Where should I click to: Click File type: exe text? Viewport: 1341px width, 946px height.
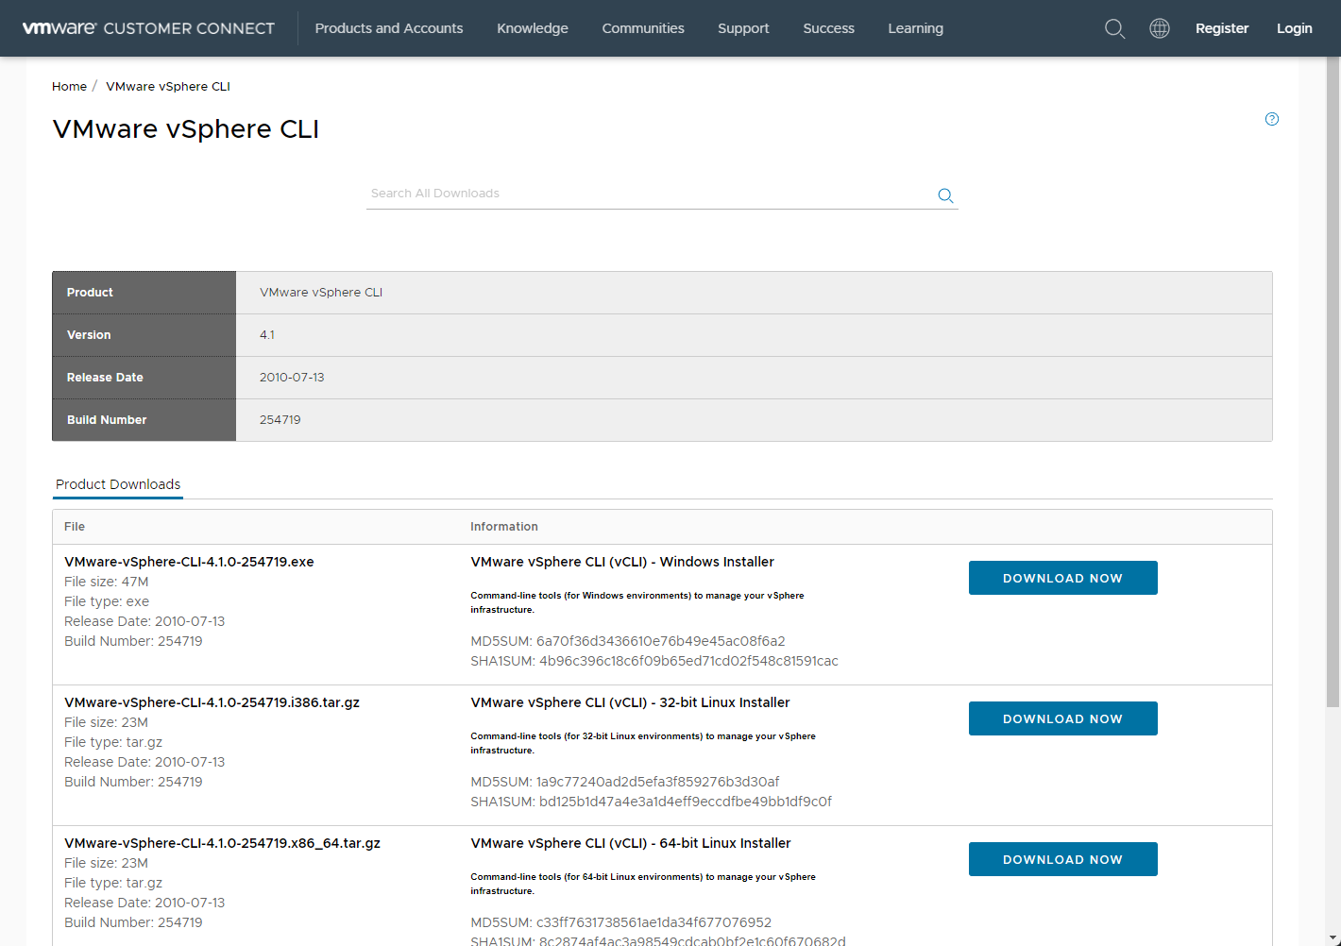tap(107, 601)
